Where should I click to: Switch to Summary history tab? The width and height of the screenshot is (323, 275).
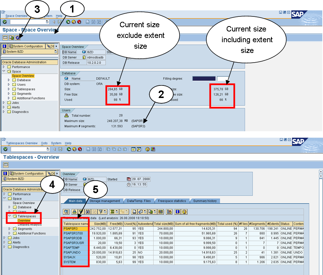click(205, 201)
